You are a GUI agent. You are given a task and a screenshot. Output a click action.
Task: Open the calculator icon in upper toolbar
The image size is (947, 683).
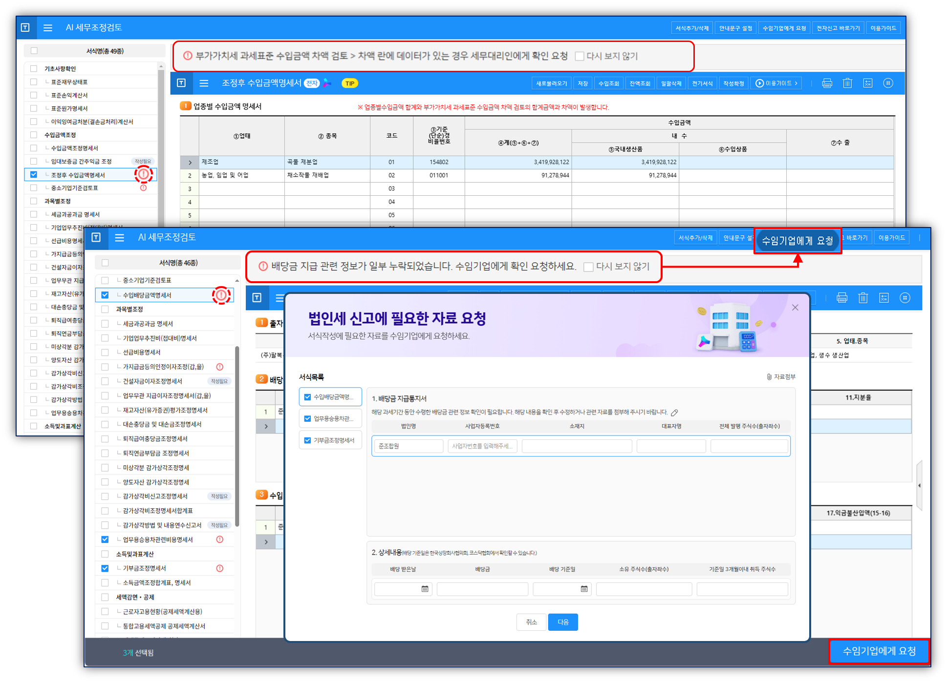(868, 83)
